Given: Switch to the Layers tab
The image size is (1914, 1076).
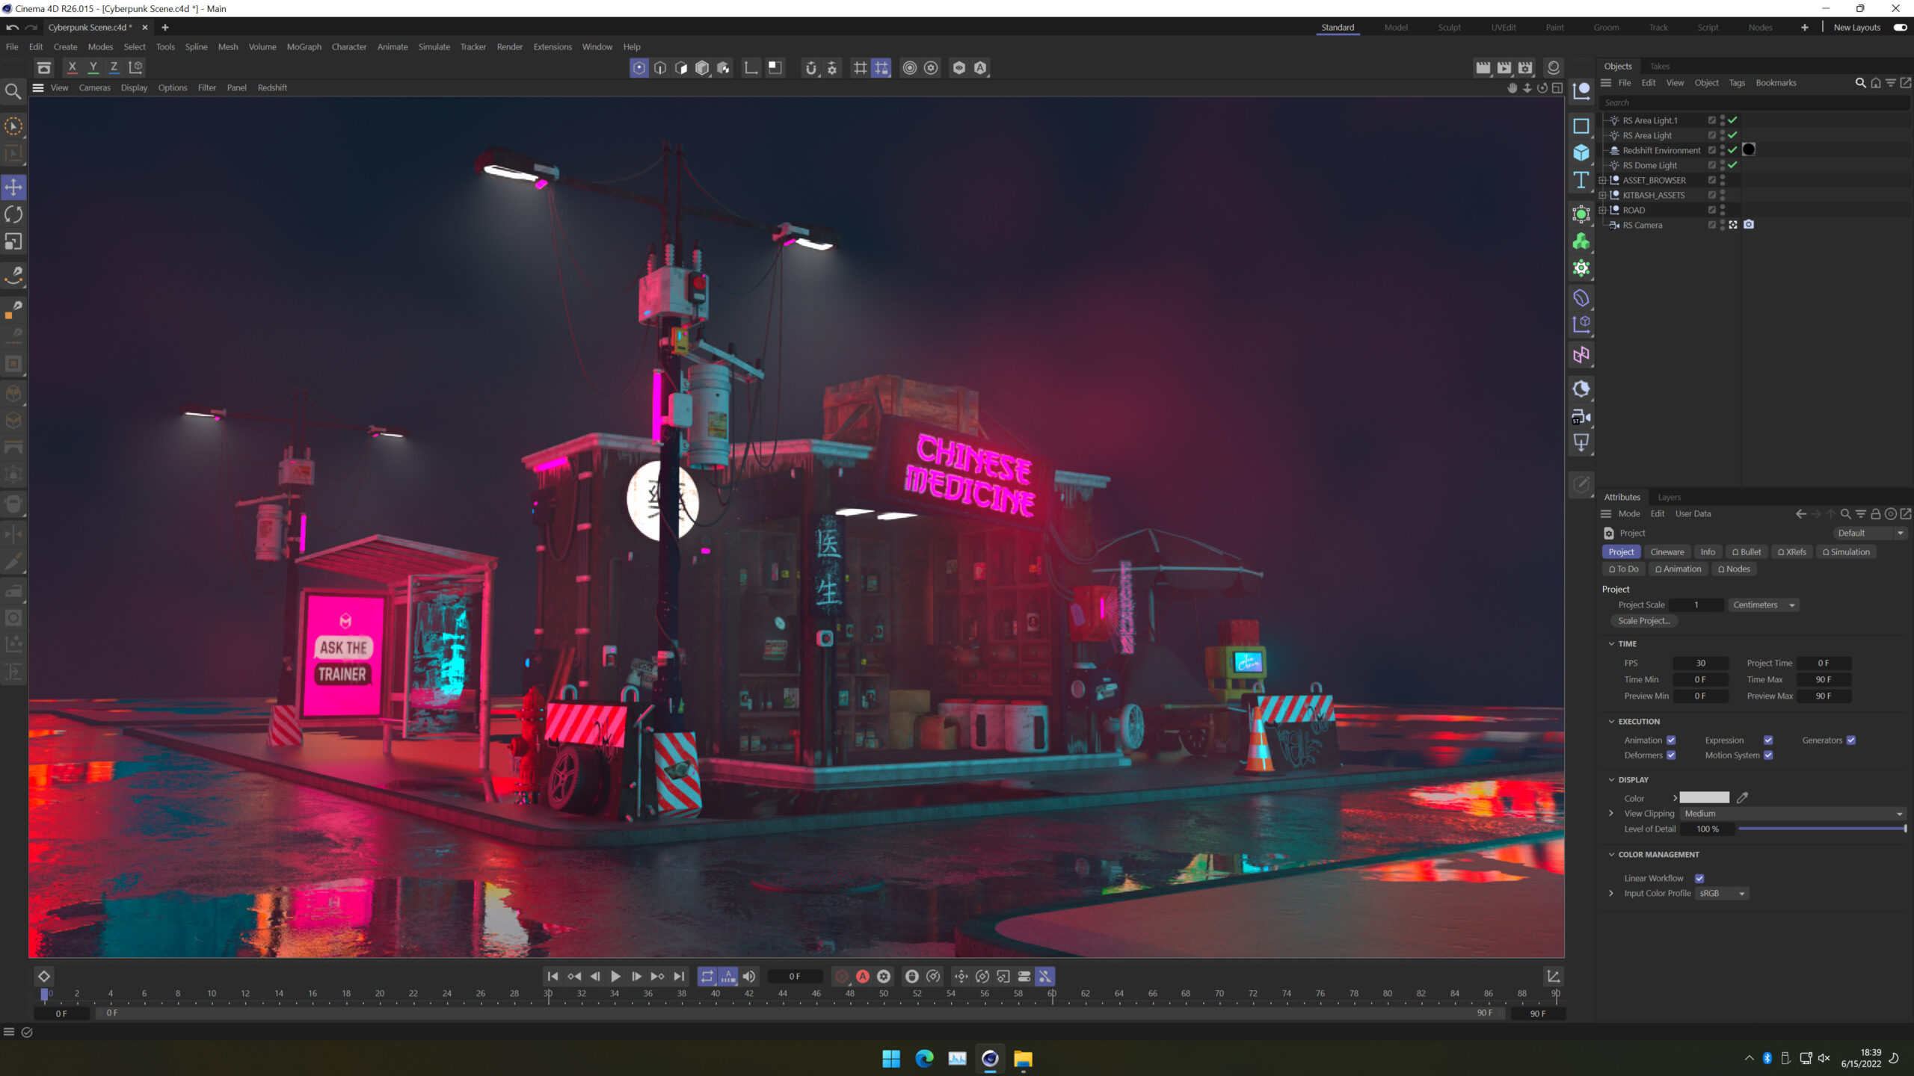Looking at the screenshot, I should coord(1669,497).
